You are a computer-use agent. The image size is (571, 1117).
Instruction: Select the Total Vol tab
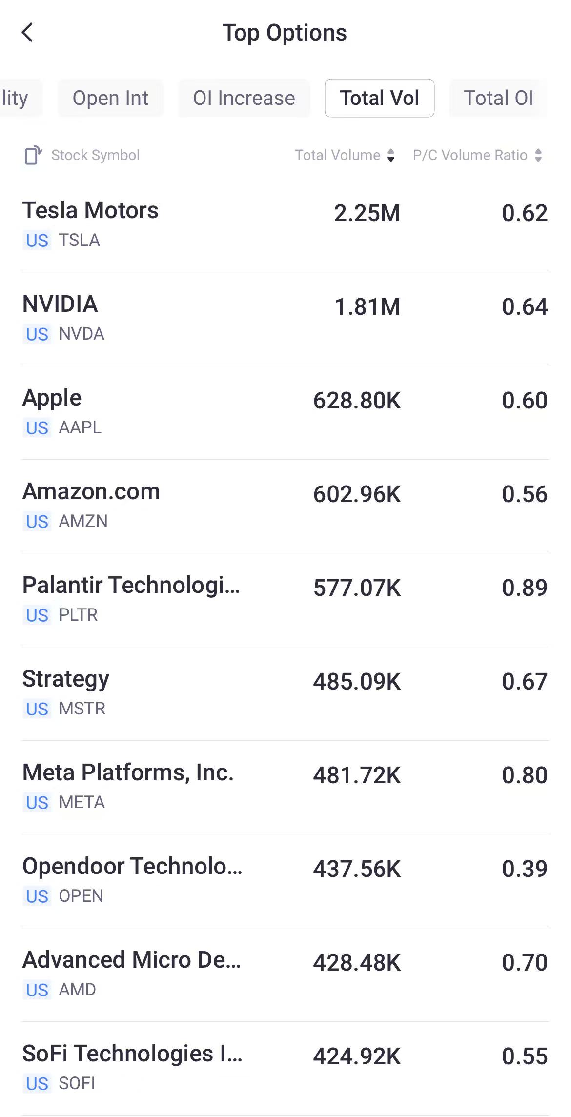coord(379,98)
